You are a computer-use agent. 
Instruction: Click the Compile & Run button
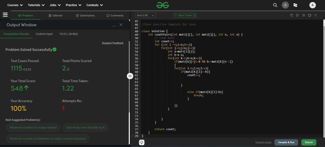click(286, 143)
